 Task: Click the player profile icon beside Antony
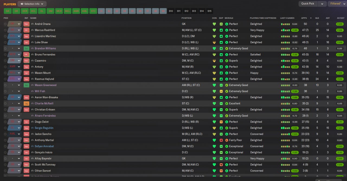coord(33,67)
